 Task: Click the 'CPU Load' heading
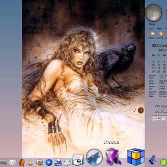(161, 106)
